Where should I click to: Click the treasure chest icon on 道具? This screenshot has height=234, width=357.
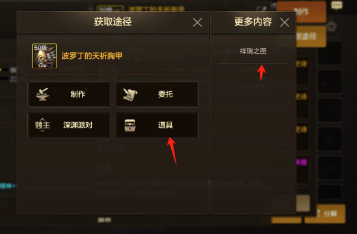(130, 125)
